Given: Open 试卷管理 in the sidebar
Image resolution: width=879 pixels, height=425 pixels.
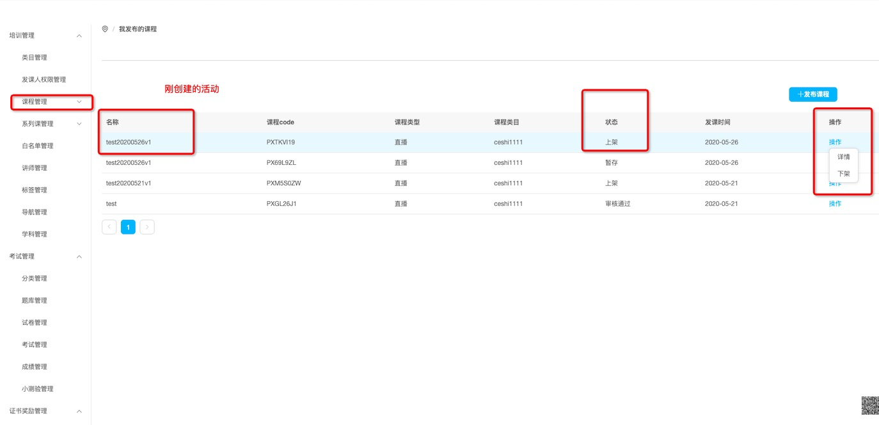Looking at the screenshot, I should point(35,323).
